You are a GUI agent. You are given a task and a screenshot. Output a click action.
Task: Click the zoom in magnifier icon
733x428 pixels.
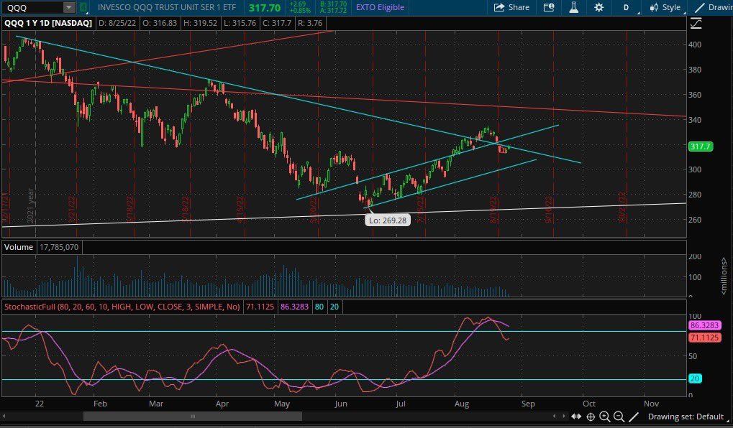point(604,417)
